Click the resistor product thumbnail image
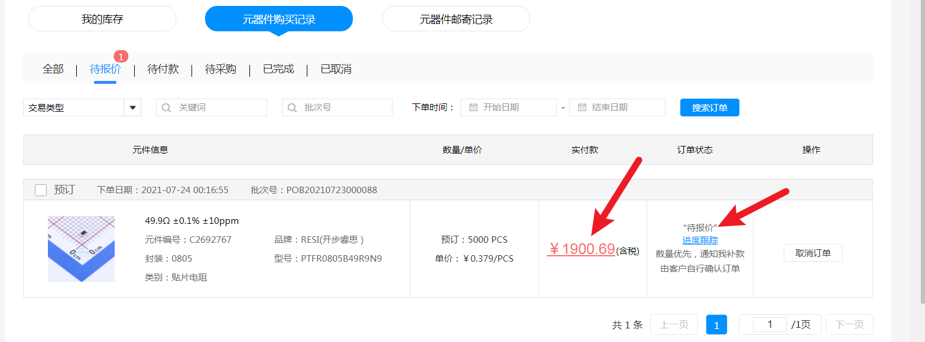The image size is (925, 342). coord(81,249)
